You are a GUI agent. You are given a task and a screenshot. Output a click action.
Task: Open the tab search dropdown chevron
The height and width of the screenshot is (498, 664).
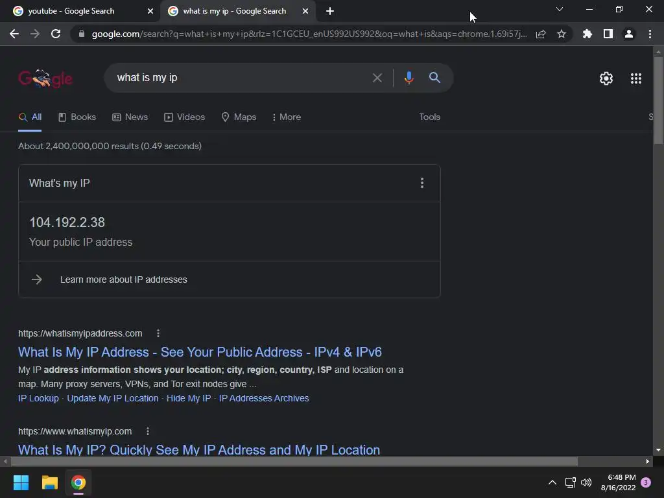point(560,9)
